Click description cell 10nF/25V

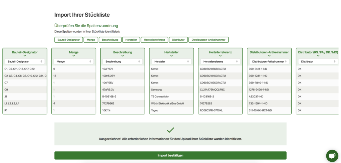pos(123,83)
